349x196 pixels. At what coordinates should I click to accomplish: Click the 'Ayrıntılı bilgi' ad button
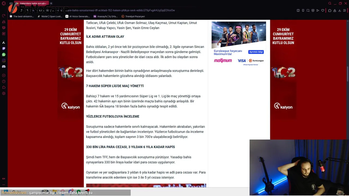click(256, 52)
